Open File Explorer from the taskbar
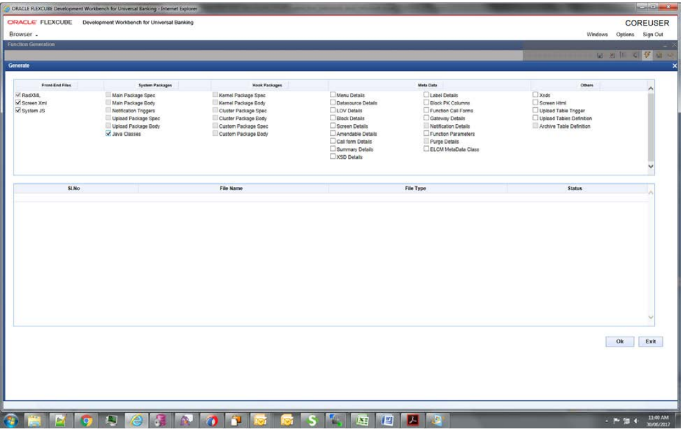This screenshot has height=429, width=682. (34, 420)
